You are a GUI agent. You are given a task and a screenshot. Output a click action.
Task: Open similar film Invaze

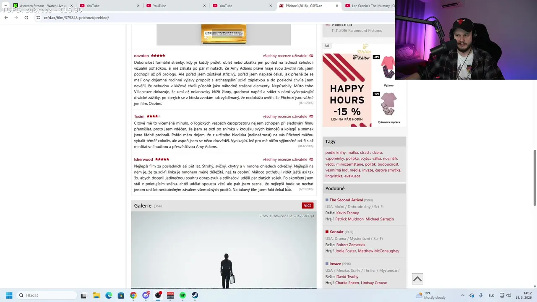click(335, 264)
